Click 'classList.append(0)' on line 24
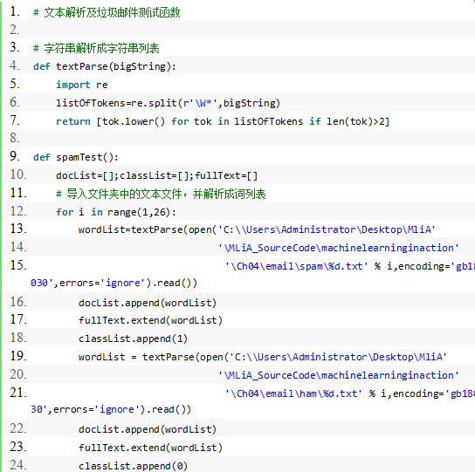Screen dimensions: 475x472 click(x=133, y=466)
